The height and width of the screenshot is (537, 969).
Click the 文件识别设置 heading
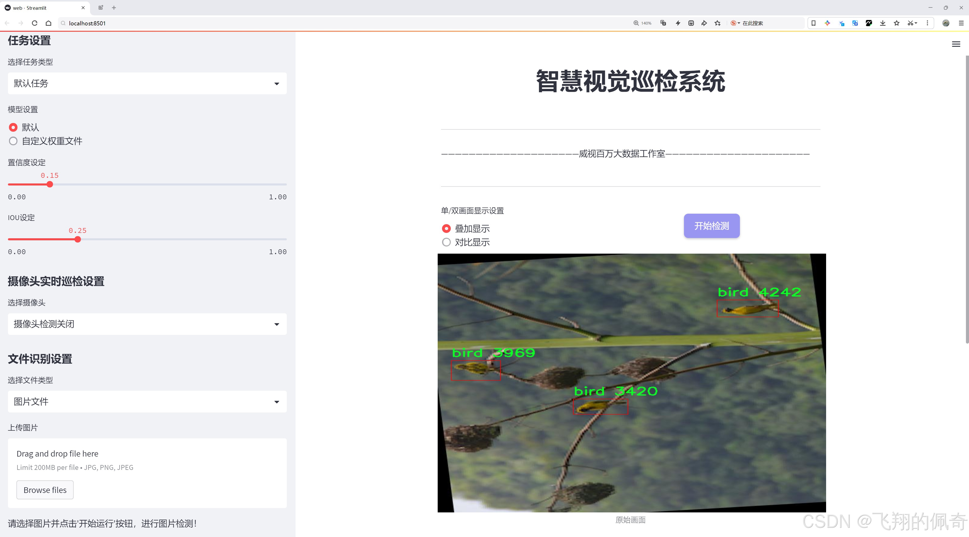(x=40, y=359)
